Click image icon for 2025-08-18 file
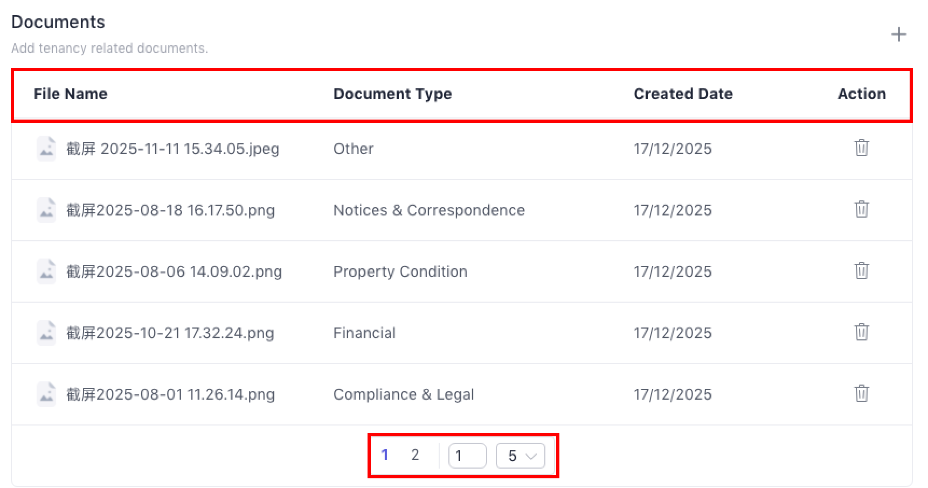Viewport: 928px width, 488px height. click(x=46, y=210)
